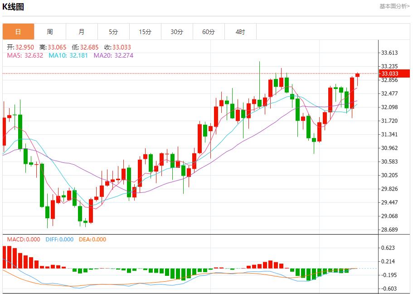This screenshot has height=294, width=413.
Task: Click the MA10: 32.181 indicator label
Action: 68,55
